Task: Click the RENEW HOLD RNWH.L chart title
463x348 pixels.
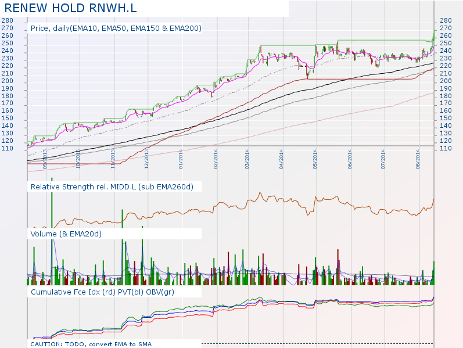Action: (70, 8)
